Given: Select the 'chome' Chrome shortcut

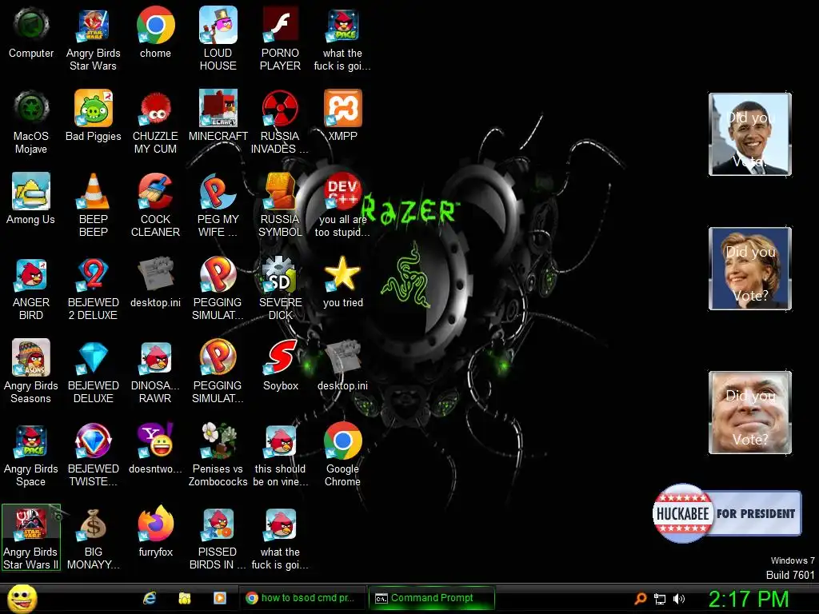Looking at the screenshot, I should (155, 34).
